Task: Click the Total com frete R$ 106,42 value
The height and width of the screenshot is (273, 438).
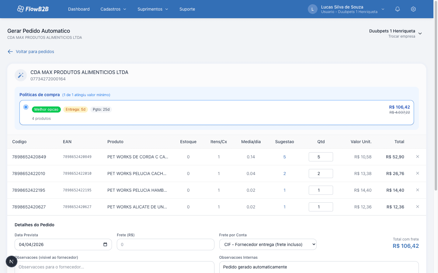Action: pos(406,246)
